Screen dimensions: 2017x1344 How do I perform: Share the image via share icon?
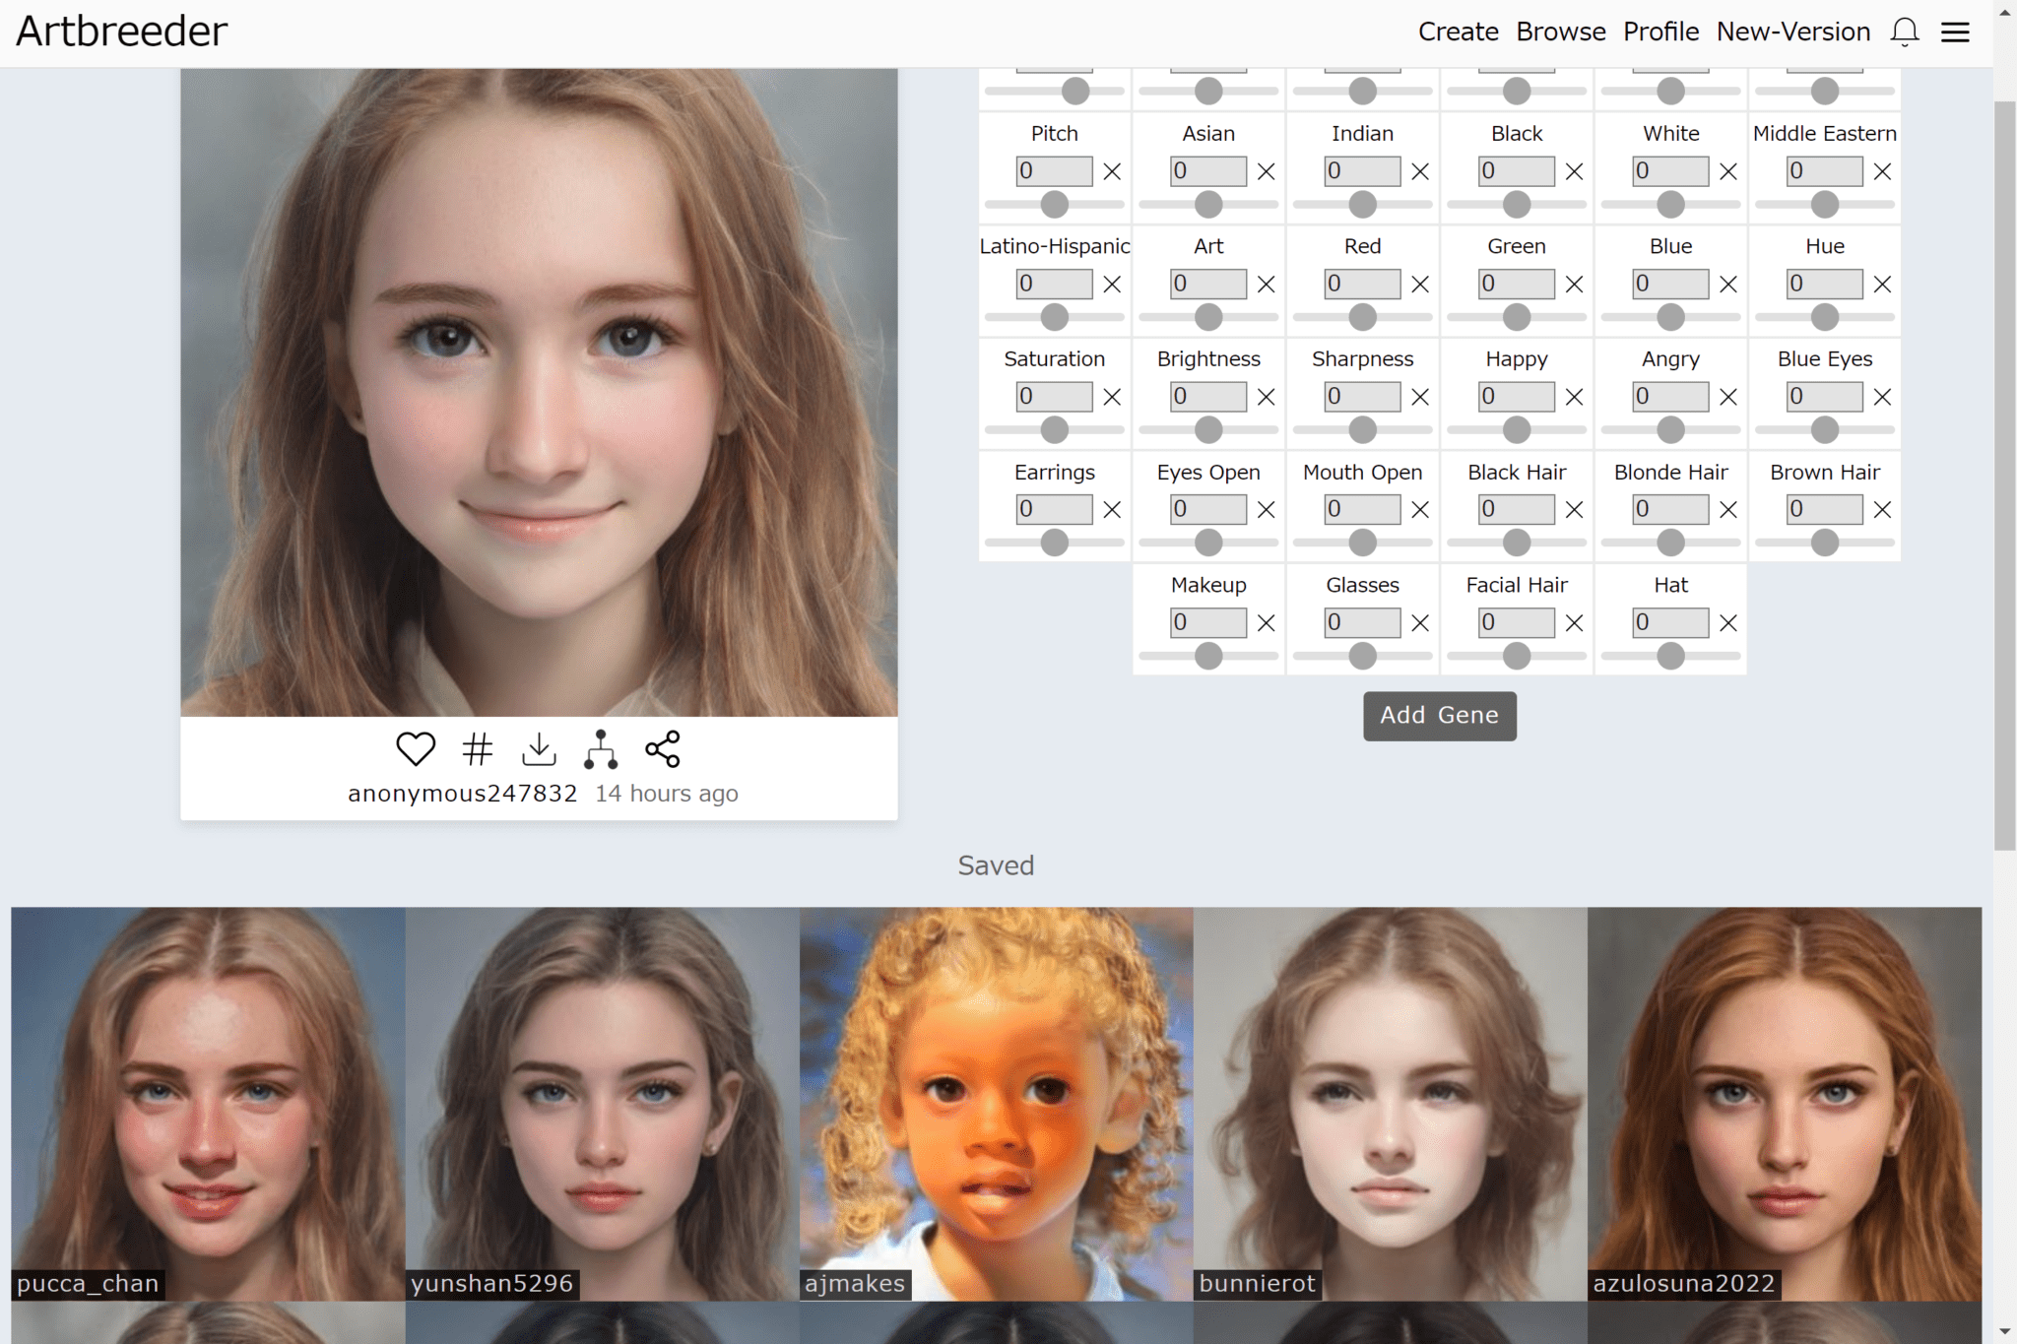point(663,749)
